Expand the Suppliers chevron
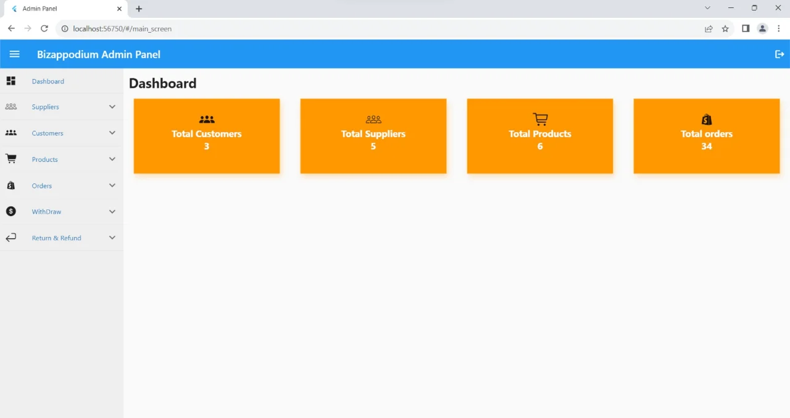This screenshot has width=790, height=418. click(112, 107)
